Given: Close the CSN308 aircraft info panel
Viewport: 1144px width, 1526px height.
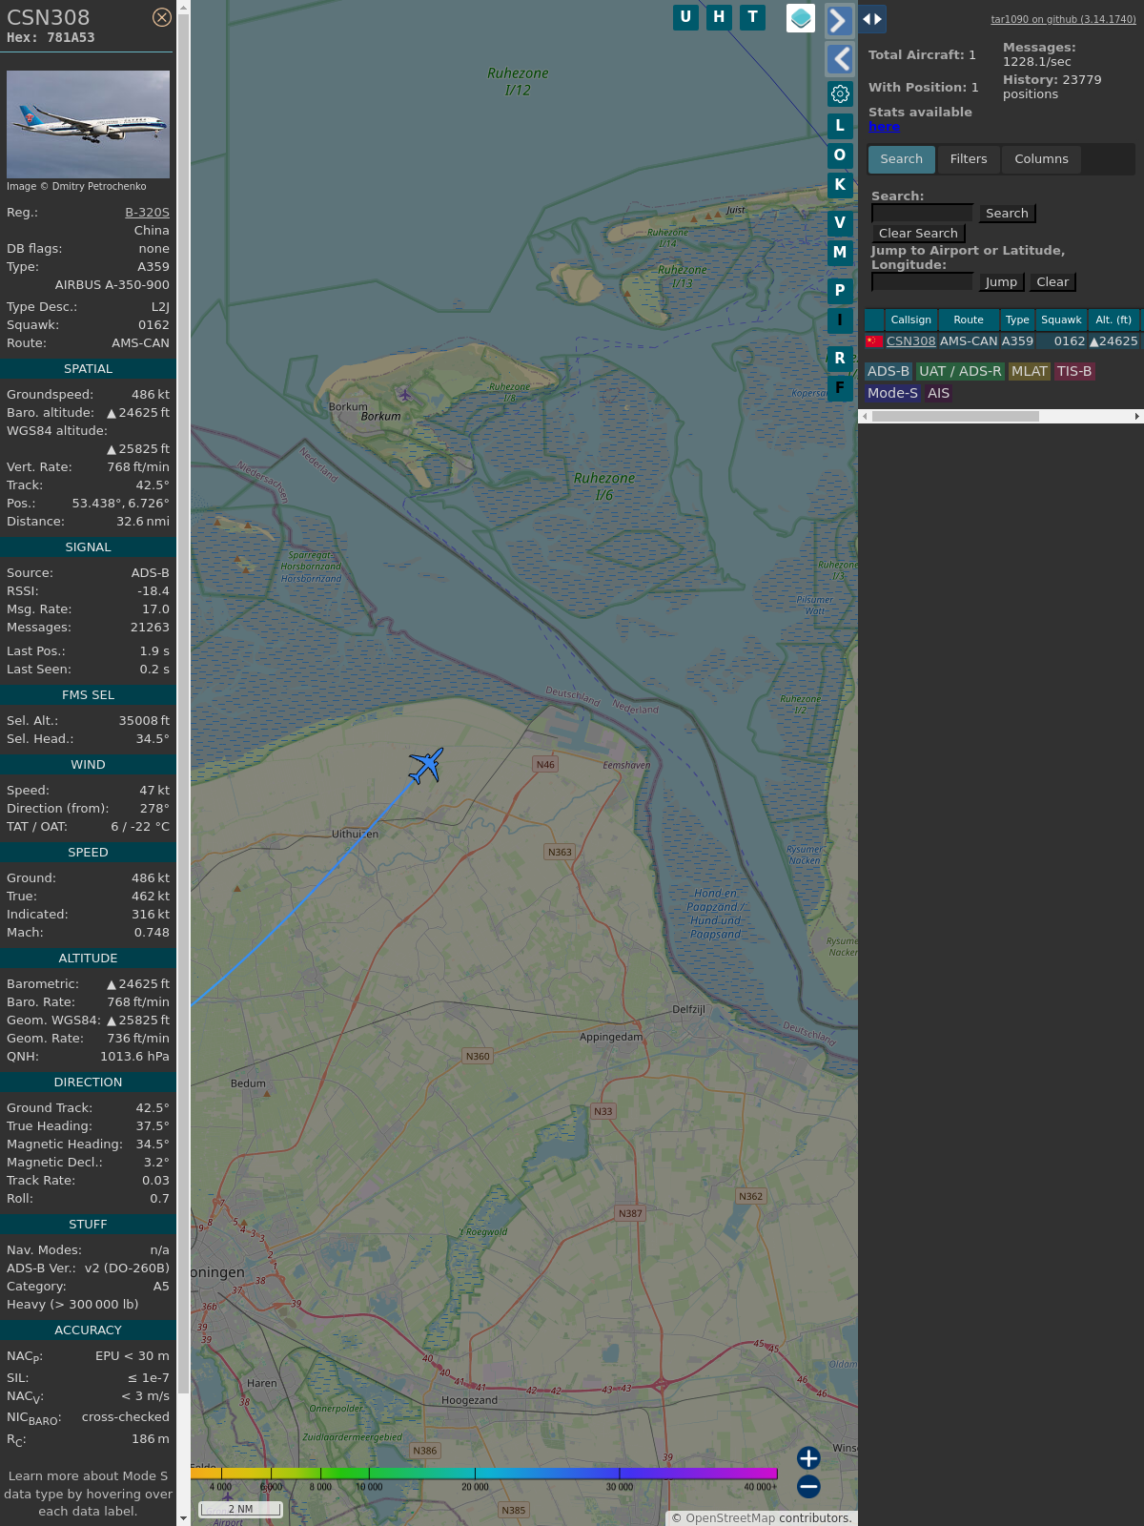Looking at the screenshot, I should [162, 17].
